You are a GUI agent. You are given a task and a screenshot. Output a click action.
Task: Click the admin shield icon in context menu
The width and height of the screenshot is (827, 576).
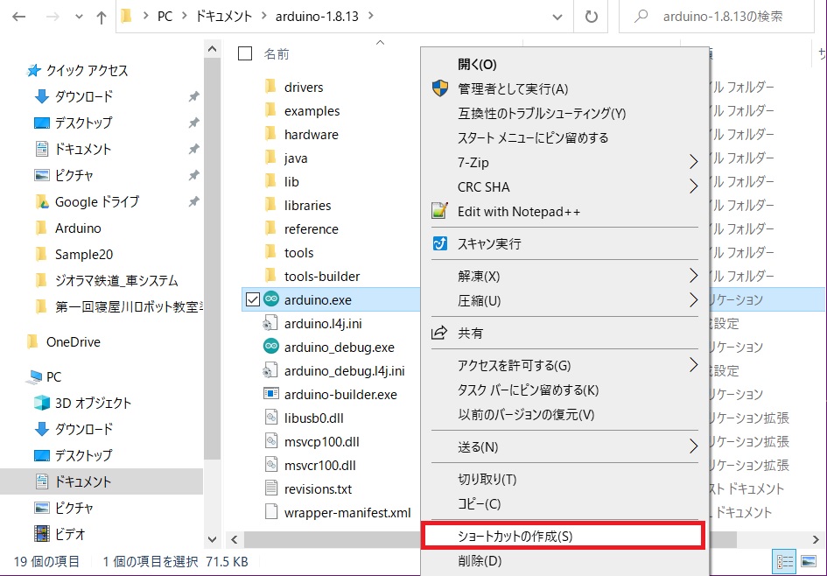pyautogui.click(x=440, y=88)
